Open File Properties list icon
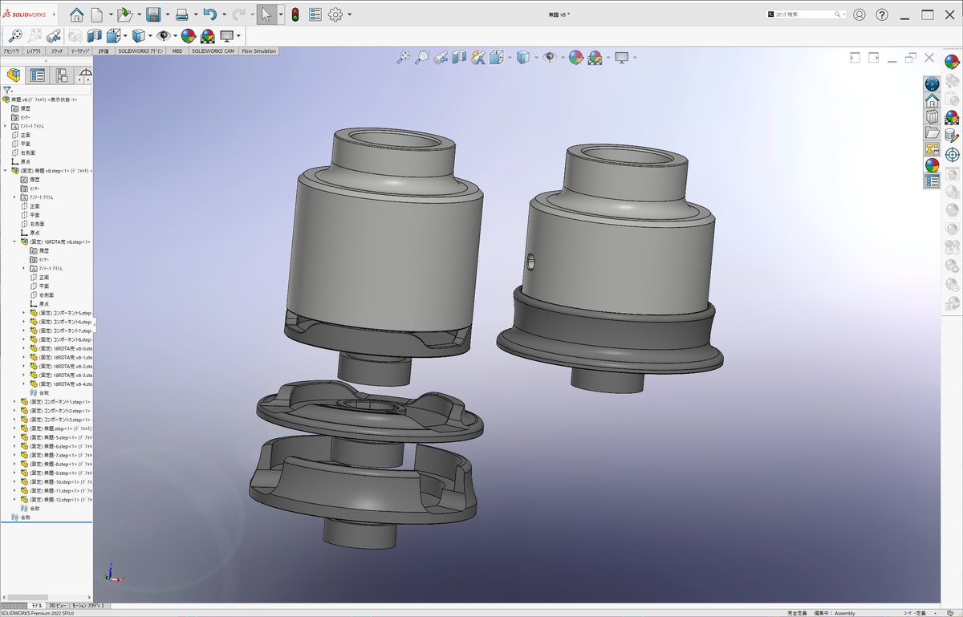The width and height of the screenshot is (963, 617). 315,14
